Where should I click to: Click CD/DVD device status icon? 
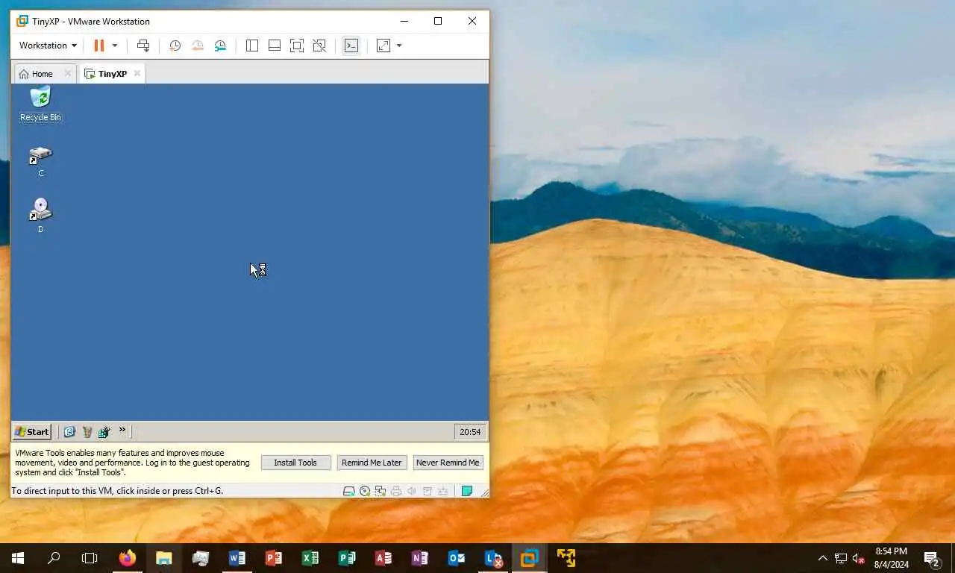(365, 491)
